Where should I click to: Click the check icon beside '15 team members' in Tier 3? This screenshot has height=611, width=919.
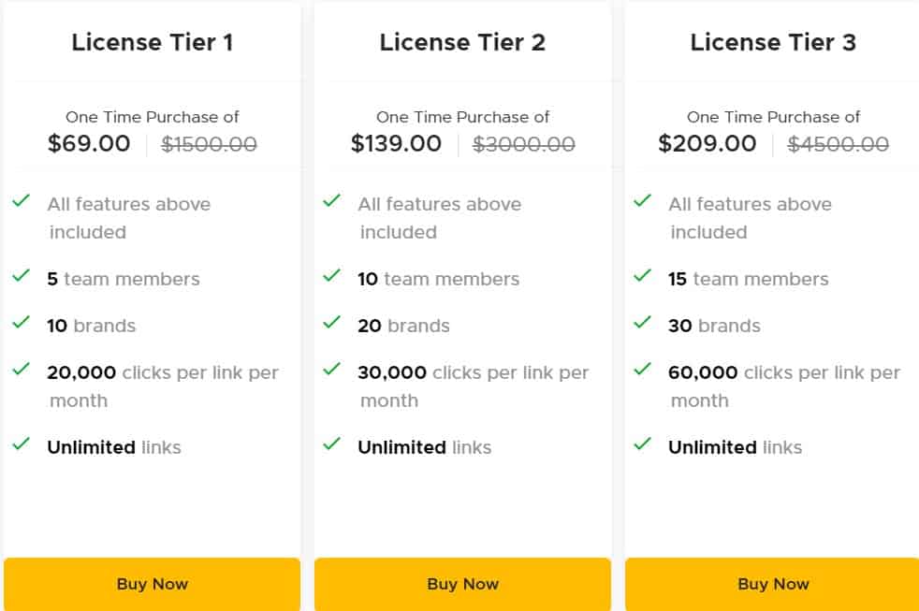point(643,274)
